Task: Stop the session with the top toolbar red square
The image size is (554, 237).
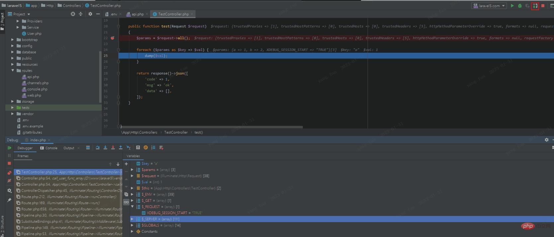Action: [543, 6]
